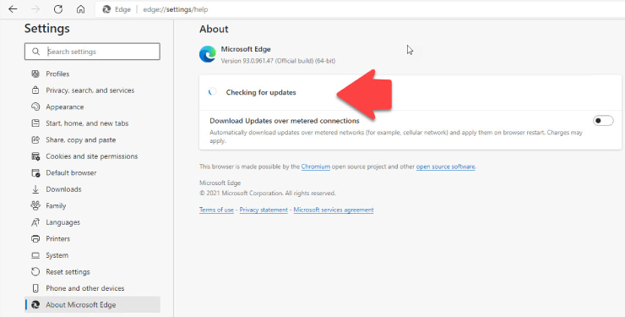Image resolution: width=625 pixels, height=317 pixels.
Task: Click the edge://settings/help address bar
Action: click(176, 9)
